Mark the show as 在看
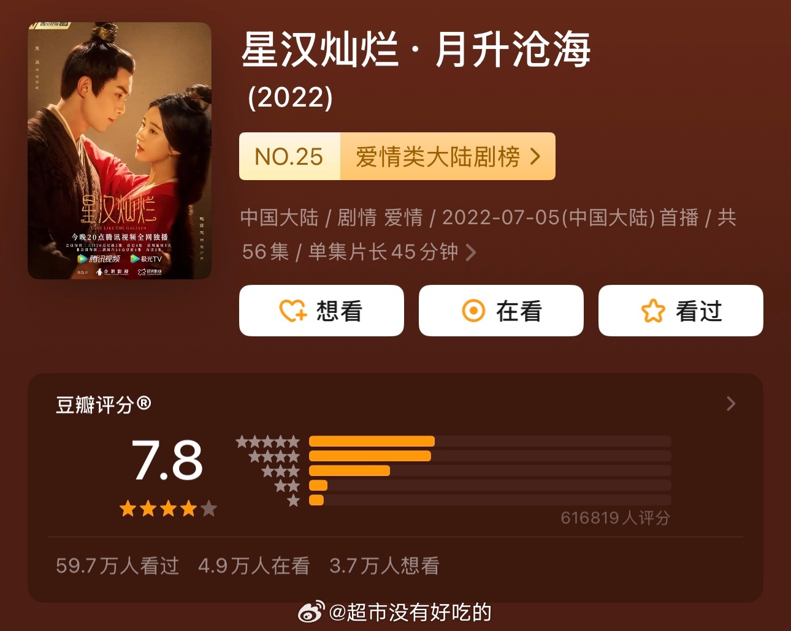Image resolution: width=791 pixels, height=631 pixels. (x=501, y=311)
